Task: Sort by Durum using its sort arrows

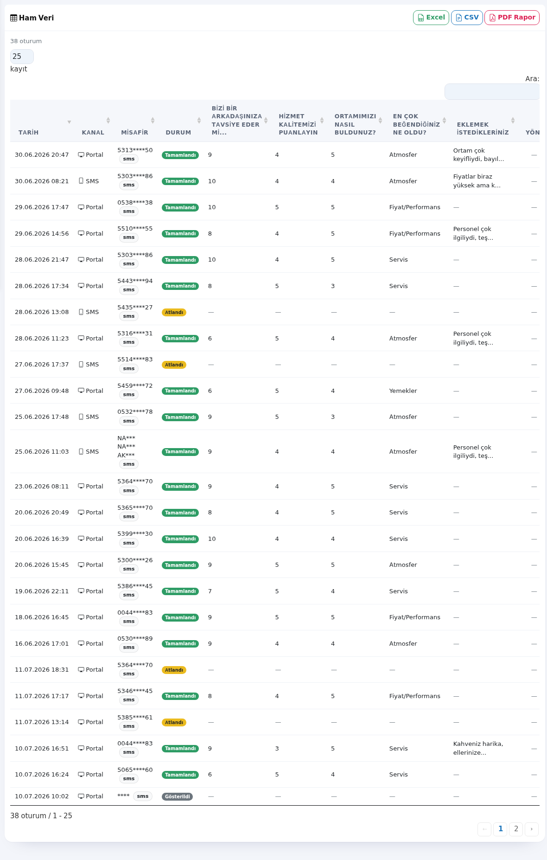Action: pos(199,121)
